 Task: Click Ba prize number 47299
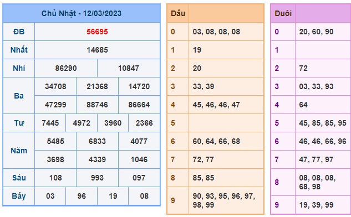[55, 105]
